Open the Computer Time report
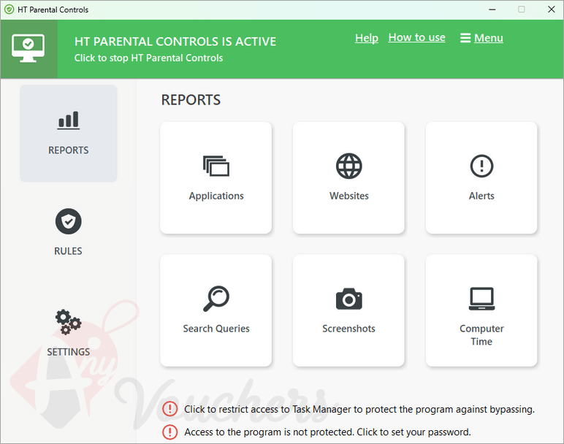 tap(481, 310)
